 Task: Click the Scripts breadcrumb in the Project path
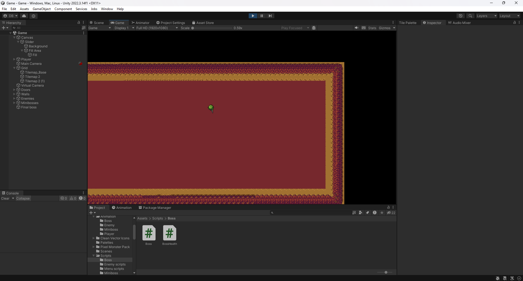157,218
